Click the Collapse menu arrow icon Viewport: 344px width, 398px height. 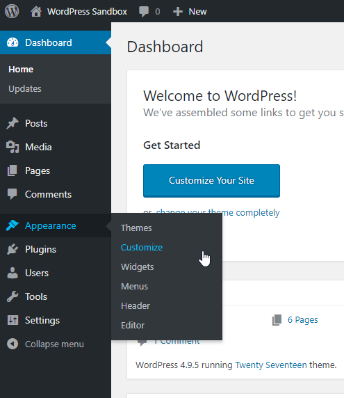click(13, 344)
